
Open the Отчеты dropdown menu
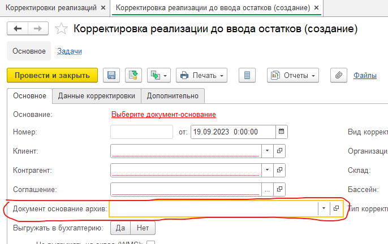pyautogui.click(x=292, y=75)
